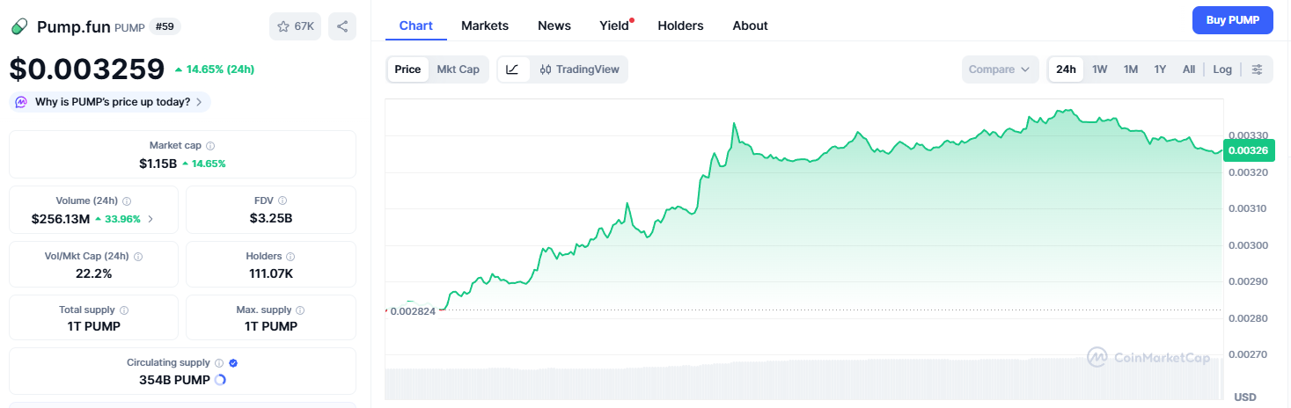Image resolution: width=1291 pixels, height=408 pixels.
Task: Toggle Log scale on chart
Action: [1222, 69]
